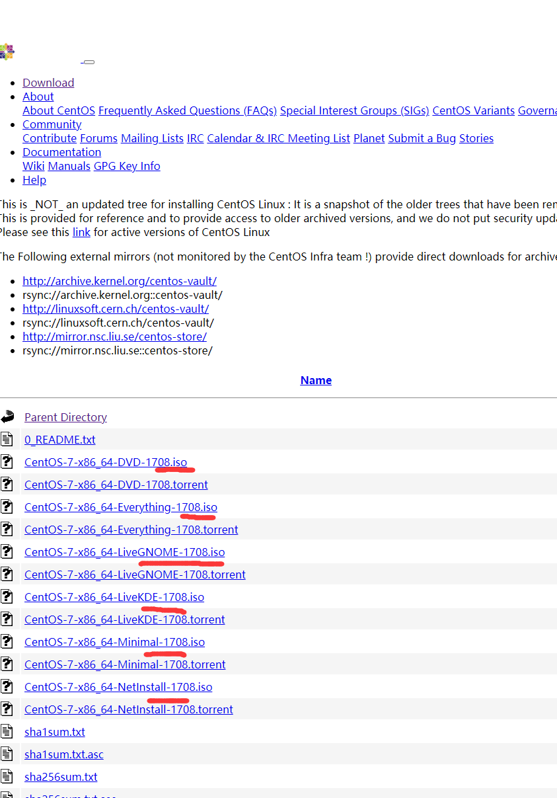Download CentOS-7-x86_64-Everything-1708.torrent
Screen dimensions: 557x798
(131, 530)
